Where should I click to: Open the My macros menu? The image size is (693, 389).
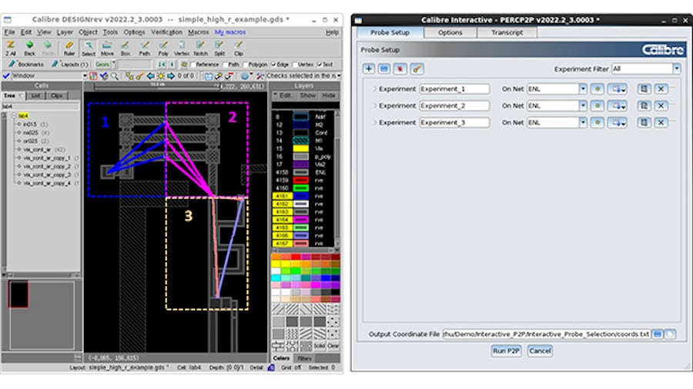229,32
